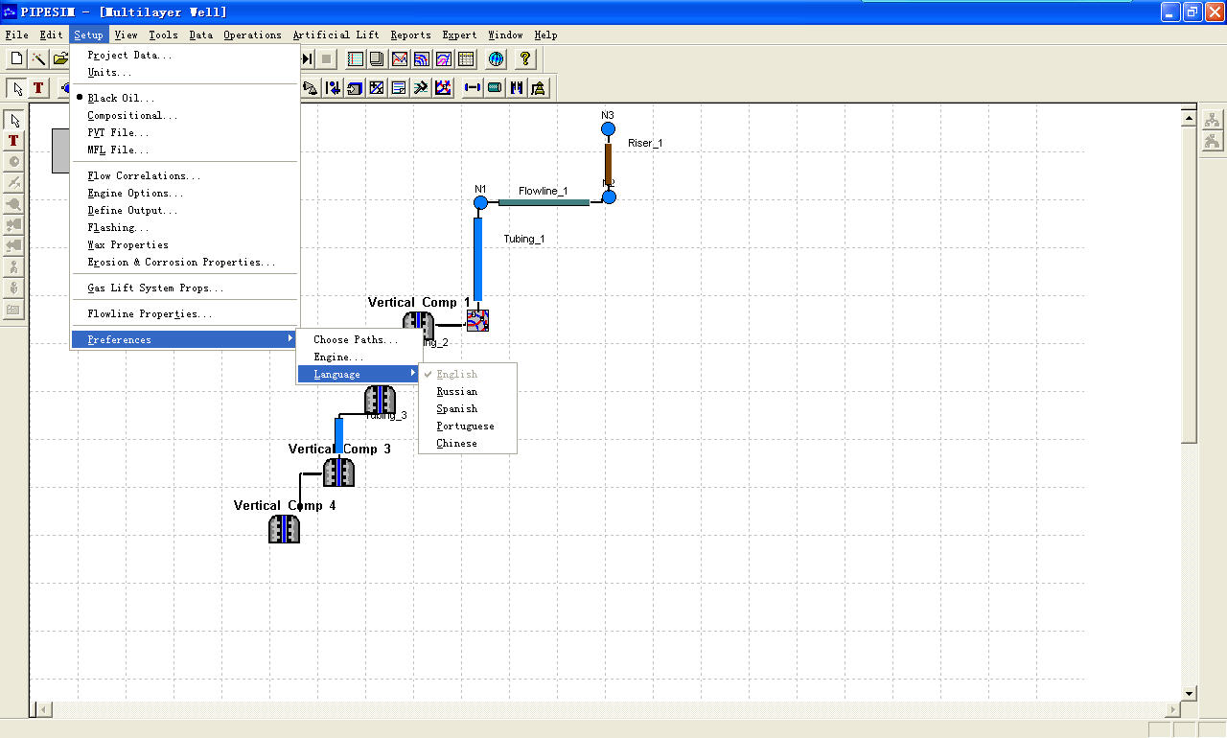The width and height of the screenshot is (1227, 738).
Task: Click the yellow question mark help icon
Action: pyautogui.click(x=525, y=59)
